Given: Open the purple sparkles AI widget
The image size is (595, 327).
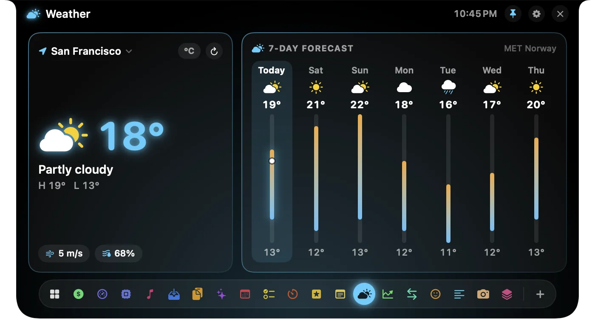Looking at the screenshot, I should 221,294.
